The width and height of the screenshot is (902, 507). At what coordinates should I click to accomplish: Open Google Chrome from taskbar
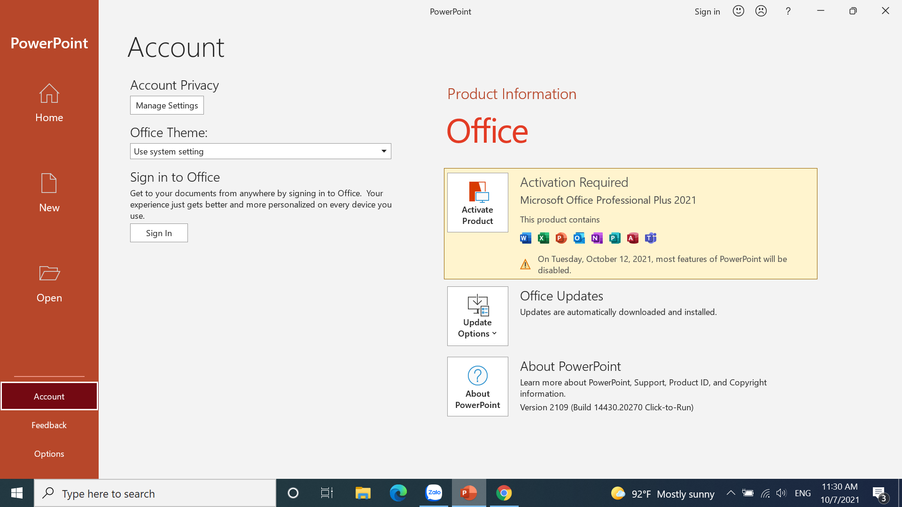504,493
